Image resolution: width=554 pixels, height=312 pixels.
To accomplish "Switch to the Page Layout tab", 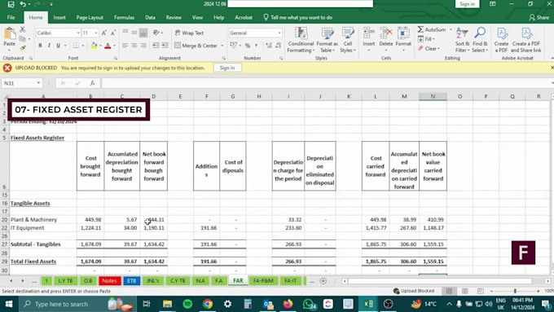I will (x=90, y=17).
